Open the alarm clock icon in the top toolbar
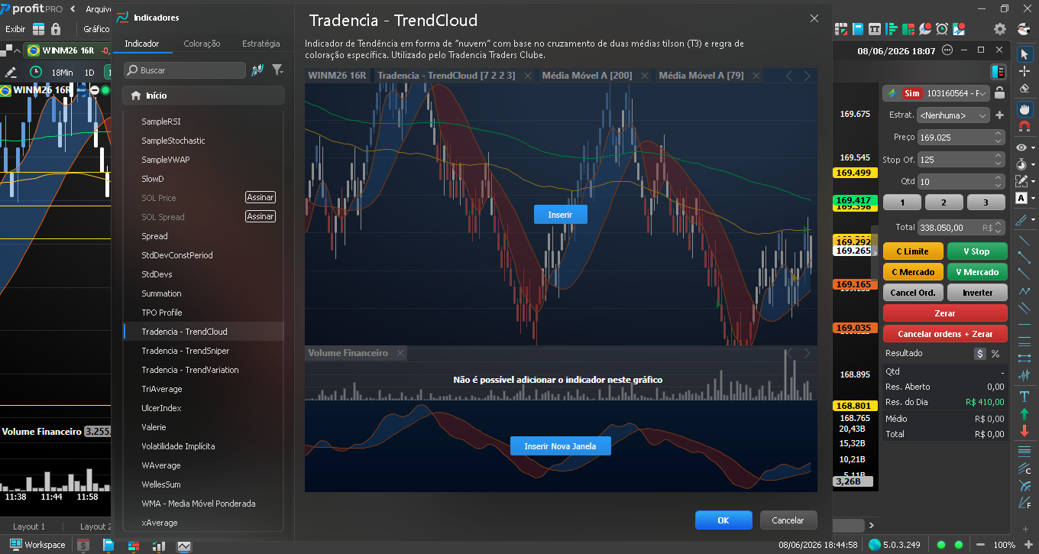Viewport: 1039px width, 554px height. [x=942, y=29]
